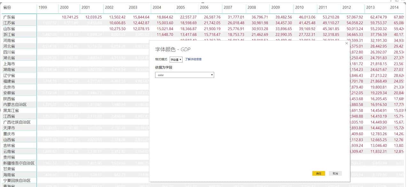Viewport: 409px width, 187px height.
Task: Open the 了解详细信息 help link
Action: click(x=193, y=59)
